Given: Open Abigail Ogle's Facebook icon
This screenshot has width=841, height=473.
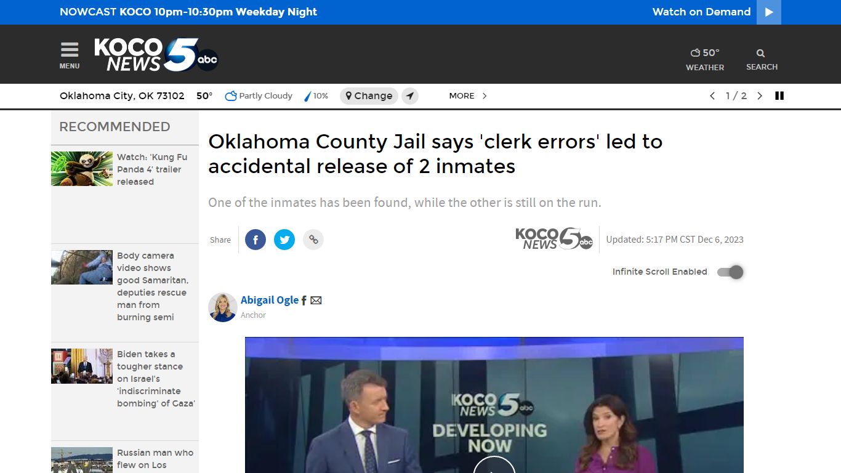Looking at the screenshot, I should click(304, 301).
